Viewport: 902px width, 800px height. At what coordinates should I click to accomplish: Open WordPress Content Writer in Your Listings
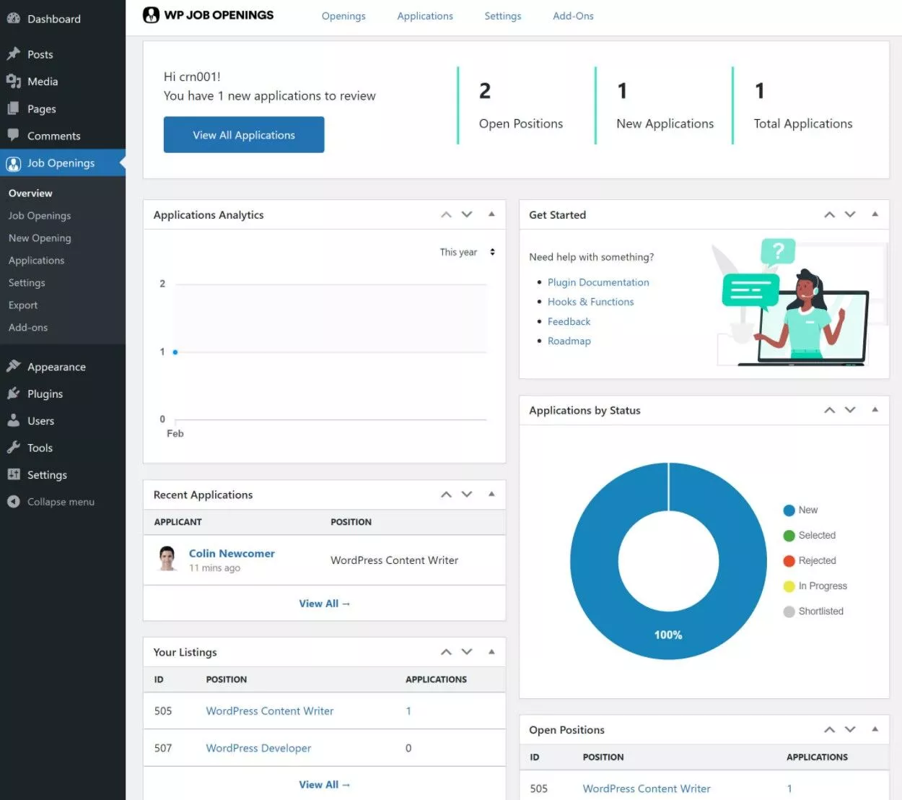point(270,711)
